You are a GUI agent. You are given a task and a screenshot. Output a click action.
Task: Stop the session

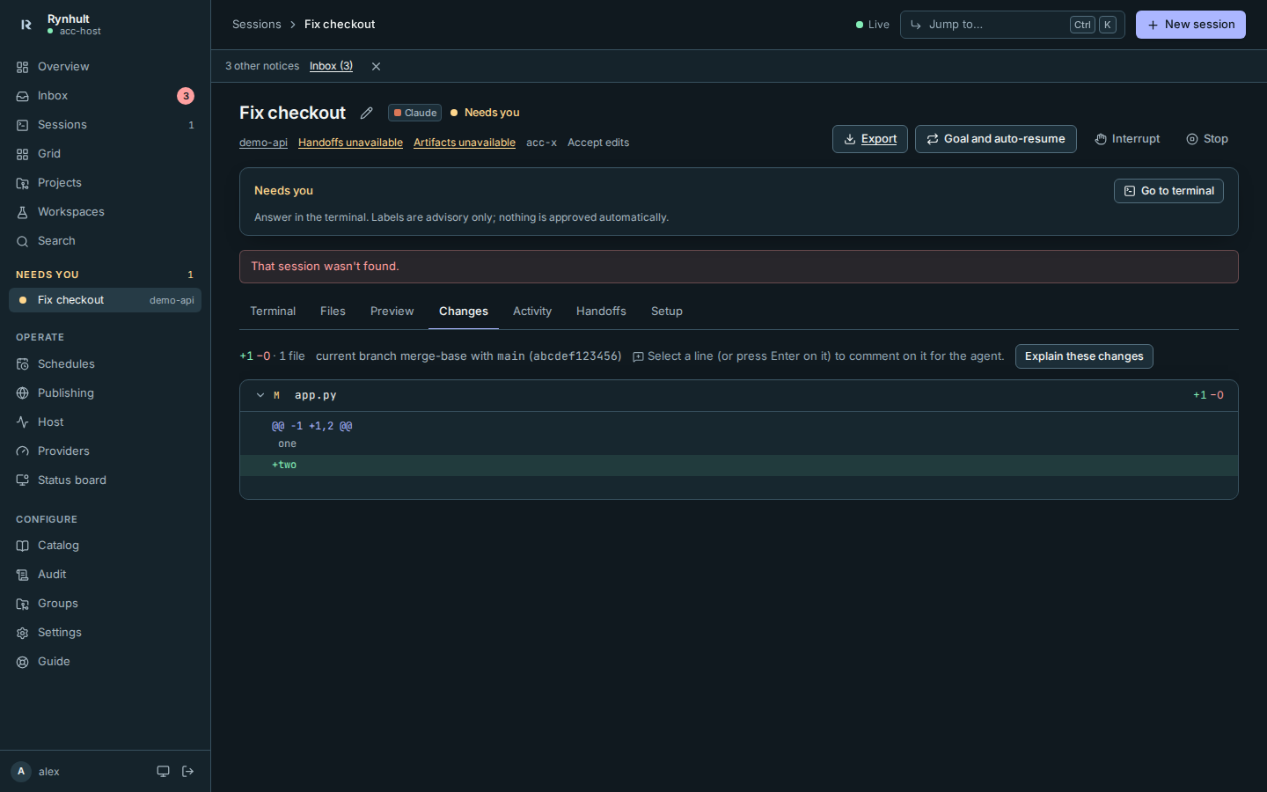click(1207, 139)
